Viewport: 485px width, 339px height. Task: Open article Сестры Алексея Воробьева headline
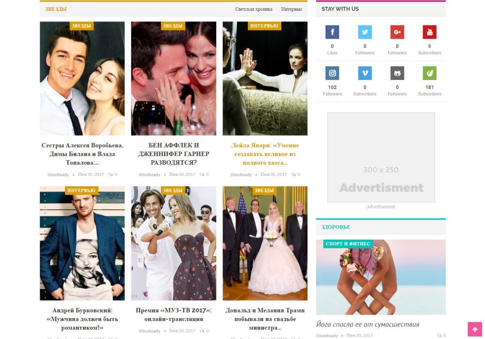pos(82,154)
